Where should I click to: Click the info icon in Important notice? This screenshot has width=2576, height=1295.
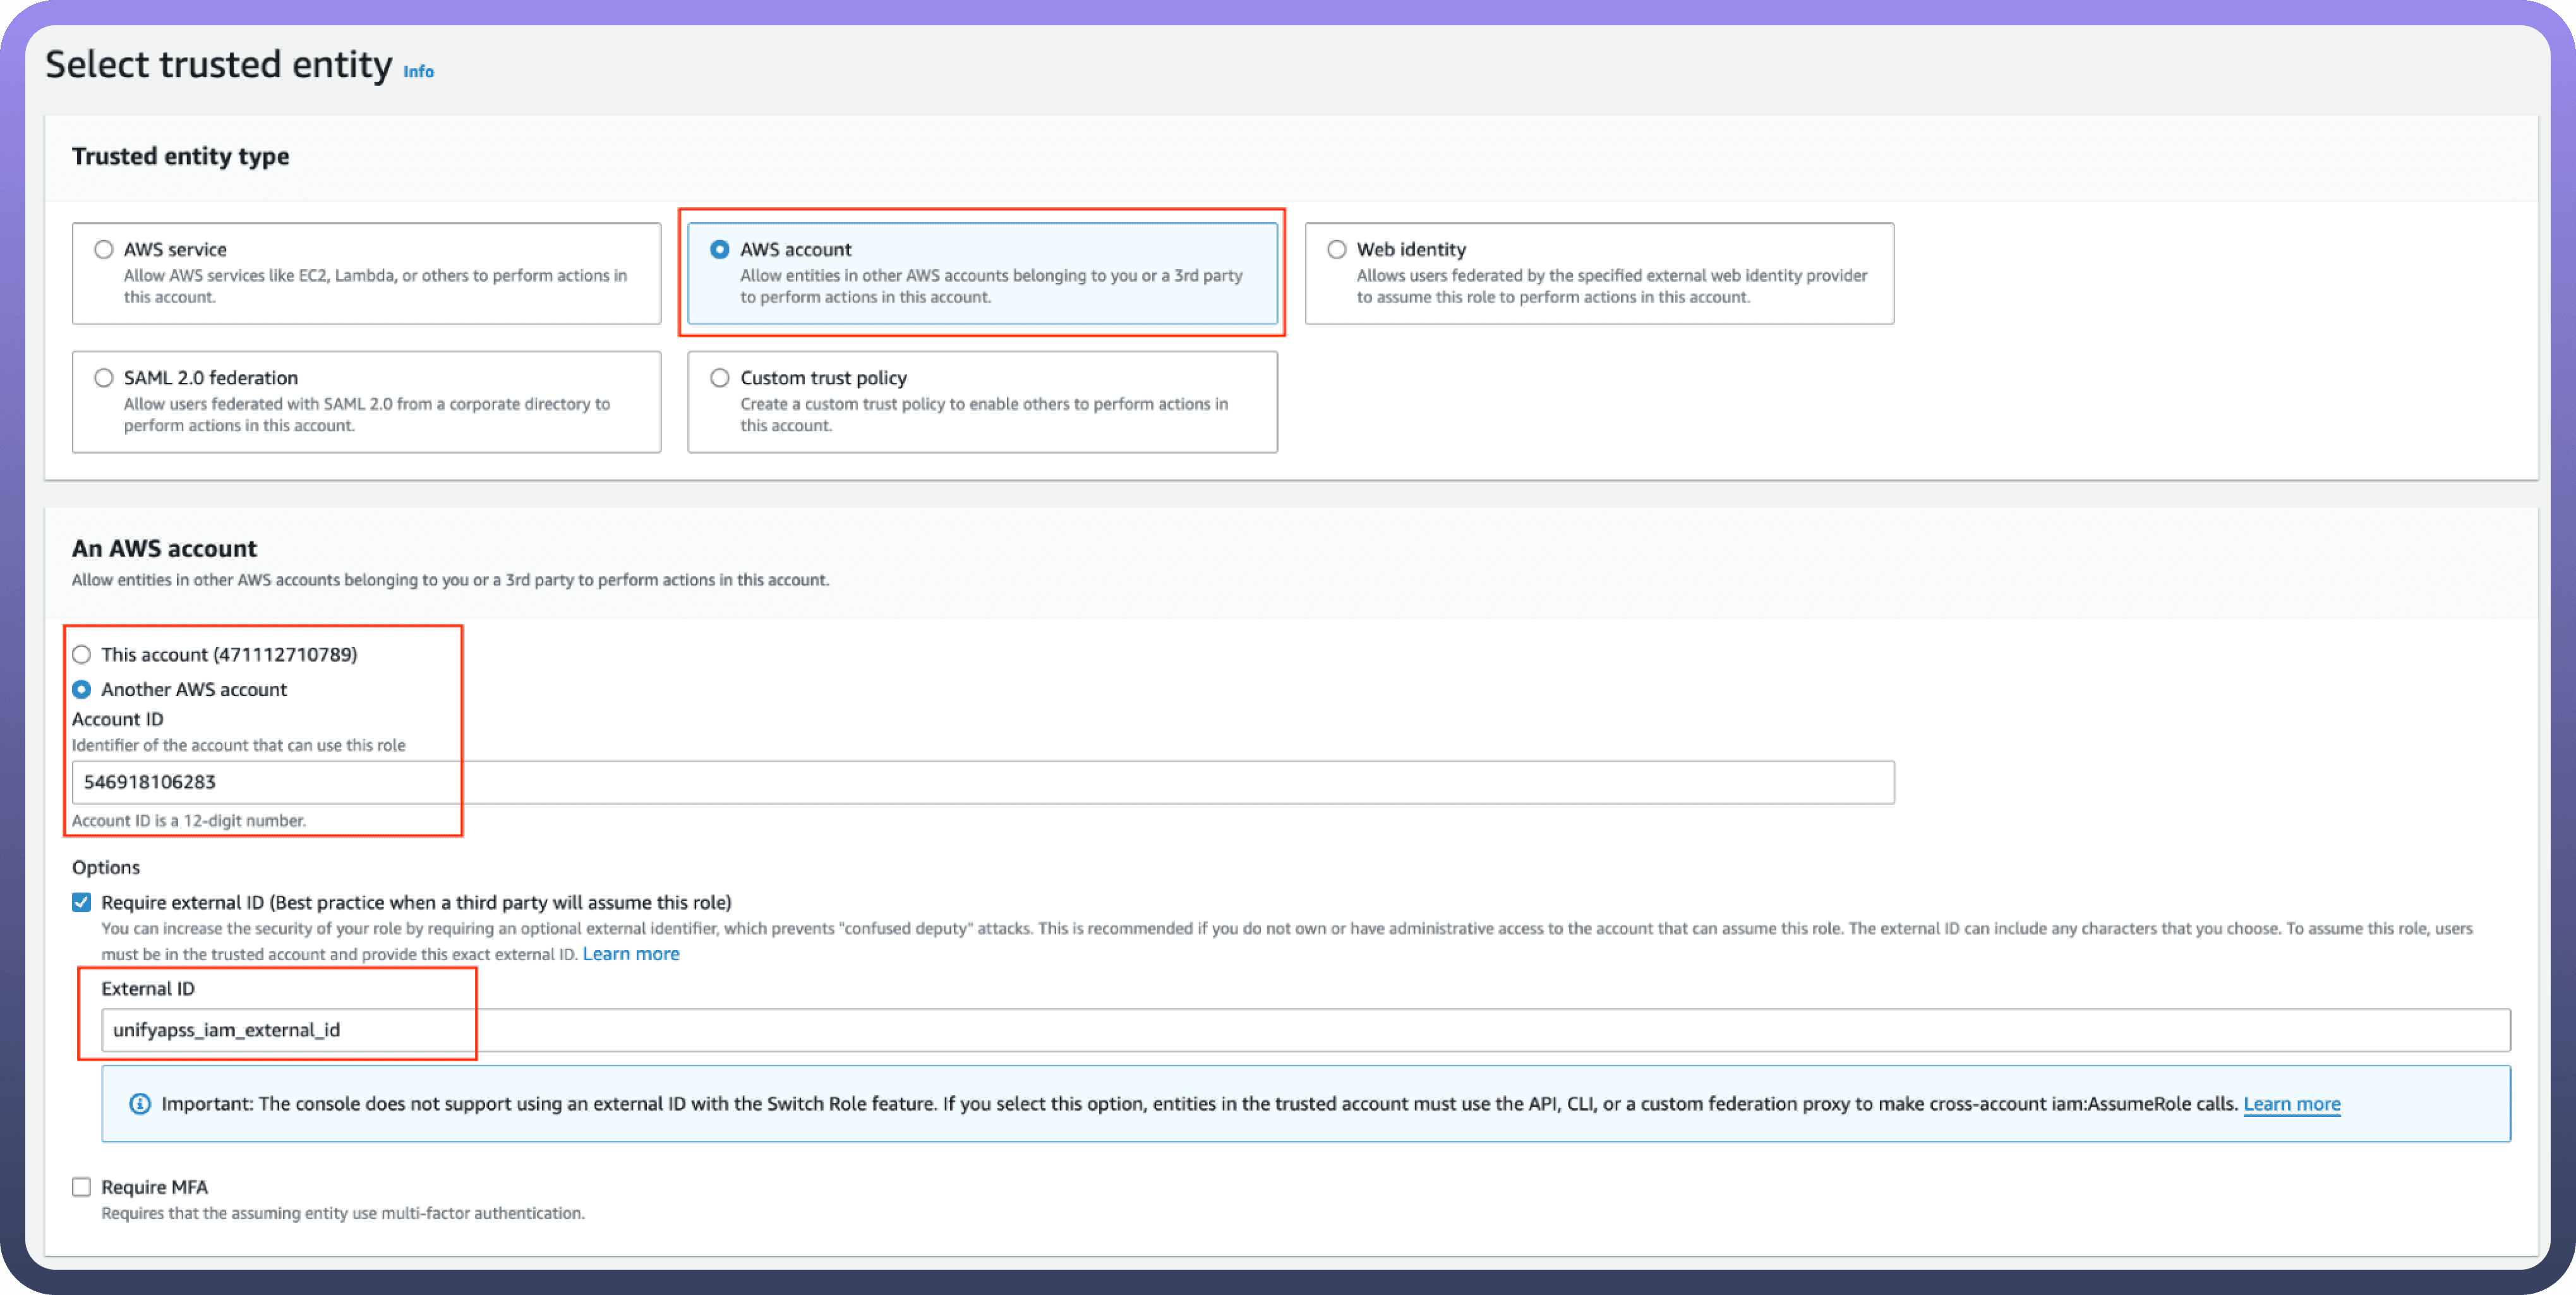tap(140, 1104)
